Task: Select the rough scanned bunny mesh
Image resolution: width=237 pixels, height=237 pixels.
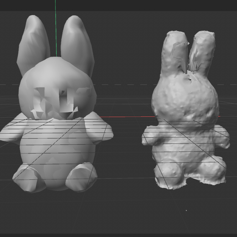Action: tap(186, 110)
